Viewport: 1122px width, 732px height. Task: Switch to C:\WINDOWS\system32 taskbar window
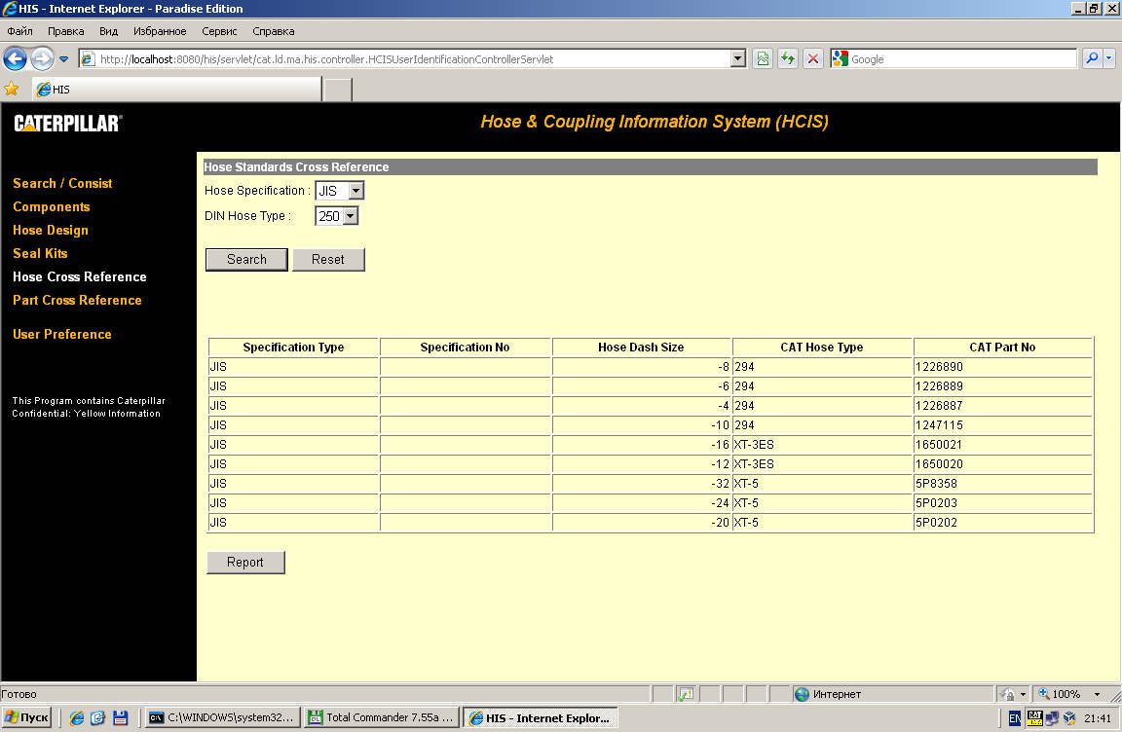[x=222, y=717]
